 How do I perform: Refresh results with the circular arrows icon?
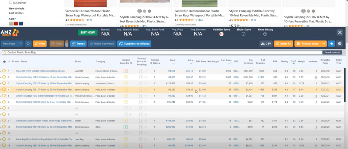tap(28, 44)
